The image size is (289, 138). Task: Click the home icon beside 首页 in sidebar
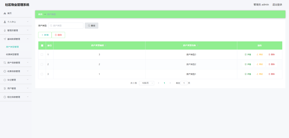(x=5, y=13)
